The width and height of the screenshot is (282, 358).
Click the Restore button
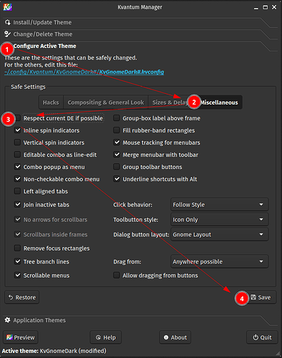coord(22,297)
